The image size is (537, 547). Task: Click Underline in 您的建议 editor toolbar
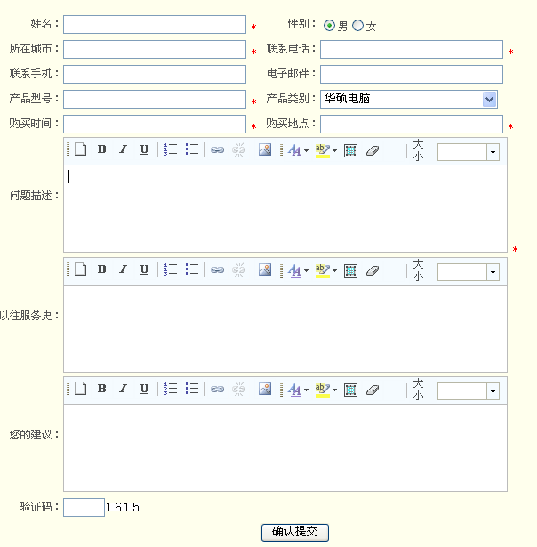click(144, 389)
